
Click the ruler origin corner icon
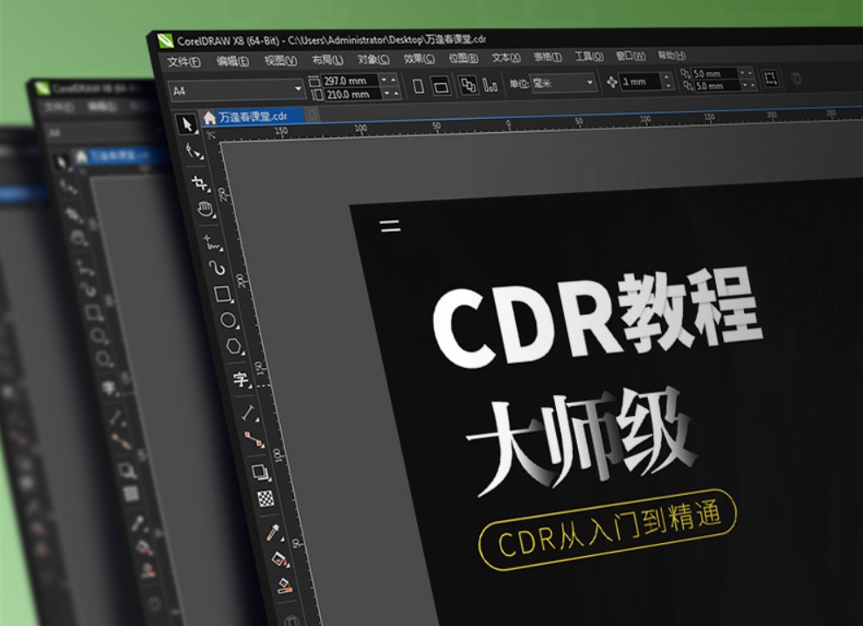pos(211,134)
